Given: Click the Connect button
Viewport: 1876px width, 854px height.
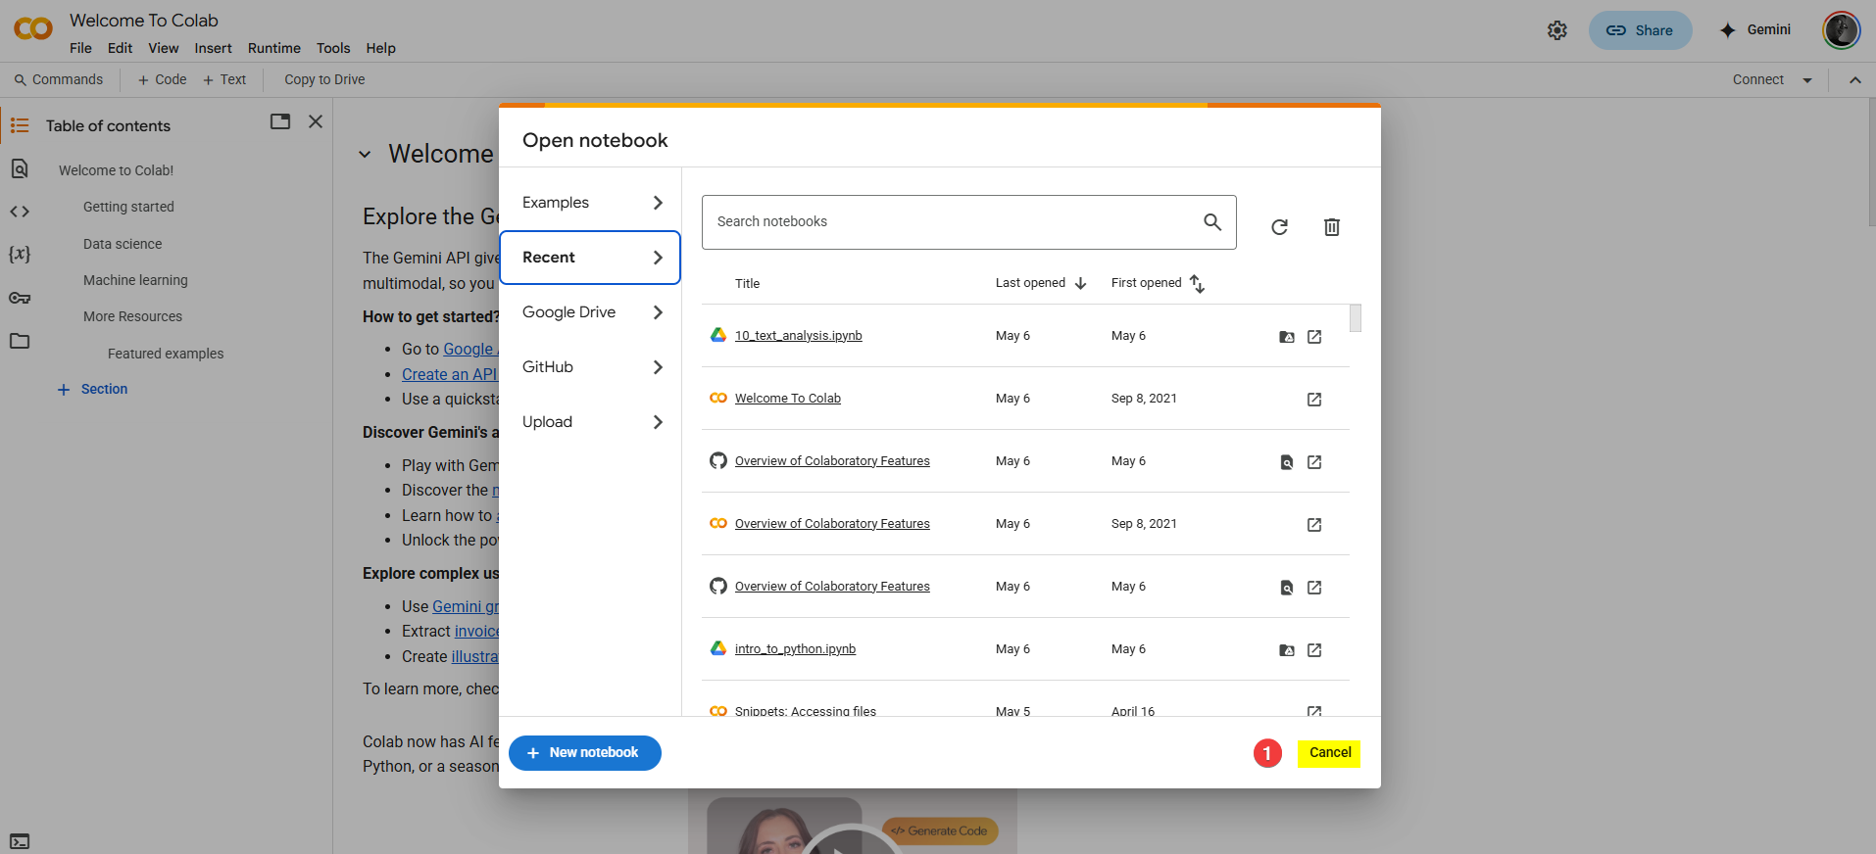Looking at the screenshot, I should tap(1757, 80).
